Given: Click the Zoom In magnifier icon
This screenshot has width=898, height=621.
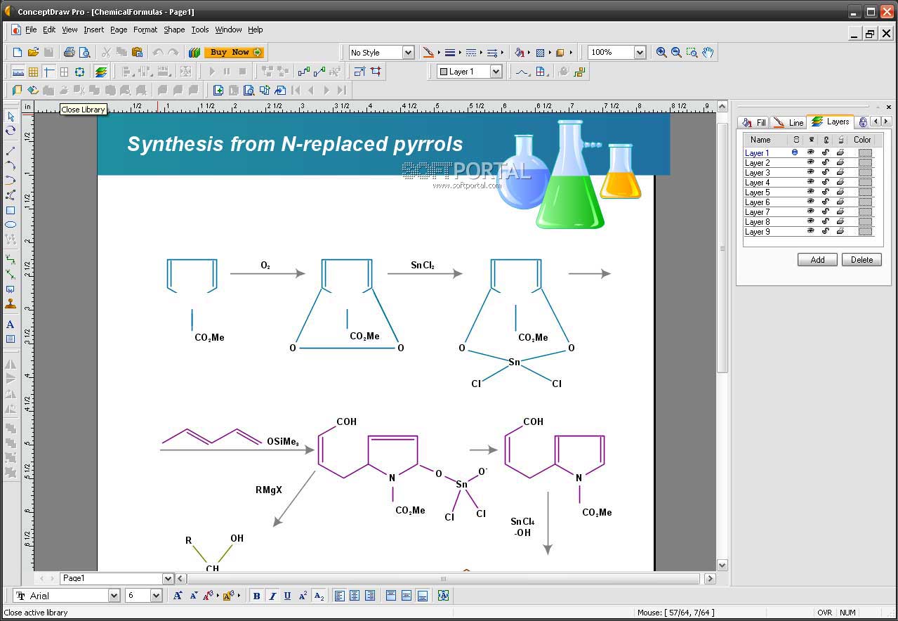Looking at the screenshot, I should tap(661, 52).
